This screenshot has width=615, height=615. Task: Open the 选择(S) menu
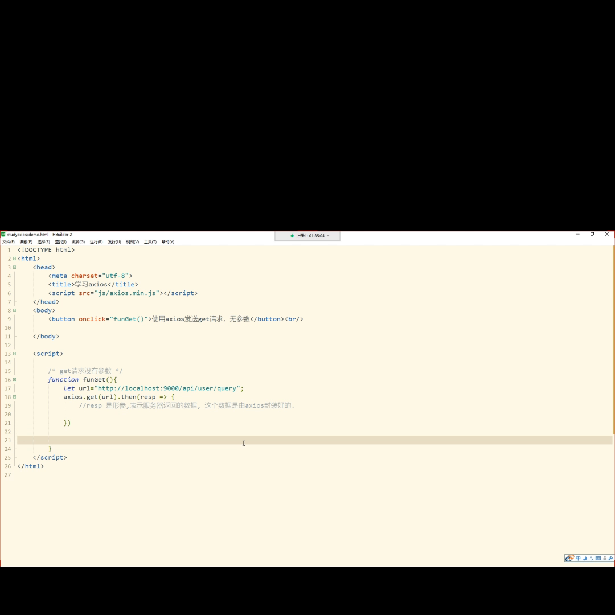tap(43, 242)
